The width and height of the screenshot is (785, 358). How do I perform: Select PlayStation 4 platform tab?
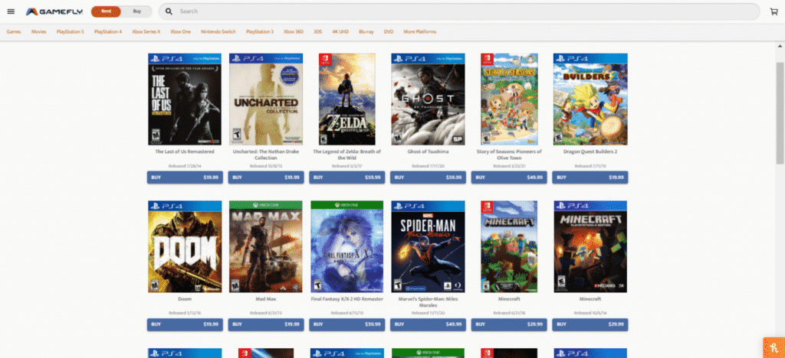(107, 32)
